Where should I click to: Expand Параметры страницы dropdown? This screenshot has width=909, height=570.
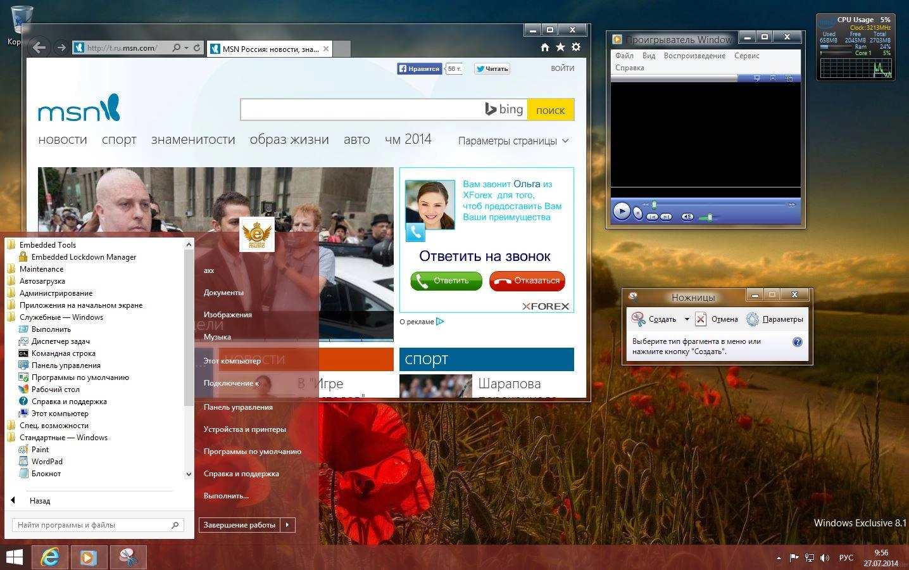click(565, 141)
